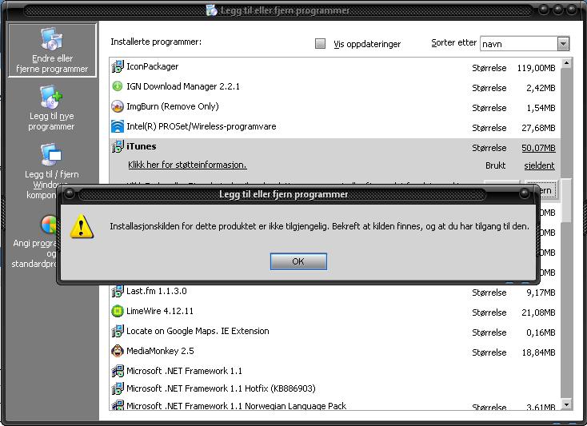587x426 pixels.
Task: Select Locate on Google Maps. IE Extension
Action: coord(198,331)
